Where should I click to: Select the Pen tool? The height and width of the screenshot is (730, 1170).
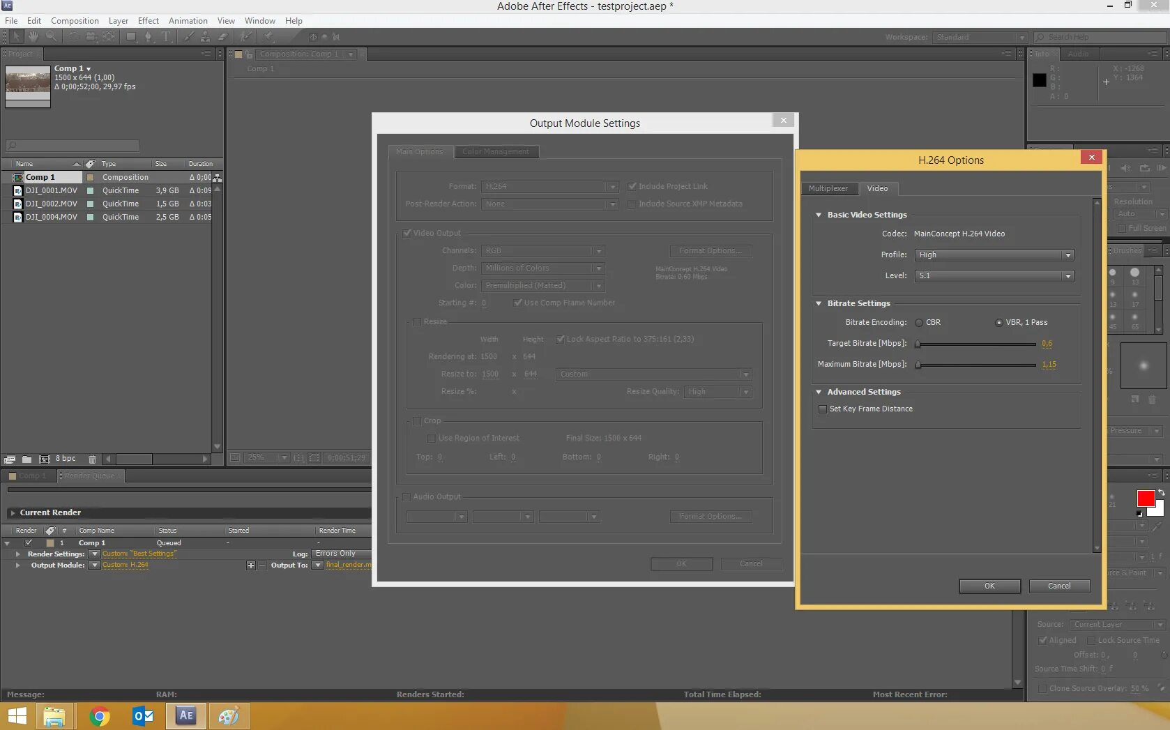[x=148, y=36]
